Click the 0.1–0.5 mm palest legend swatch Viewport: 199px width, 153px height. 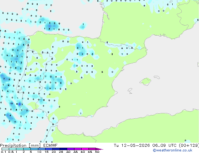tap(5, 149)
